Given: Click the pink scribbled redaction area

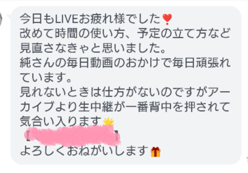Looking at the screenshot, I should tap(73, 136).
